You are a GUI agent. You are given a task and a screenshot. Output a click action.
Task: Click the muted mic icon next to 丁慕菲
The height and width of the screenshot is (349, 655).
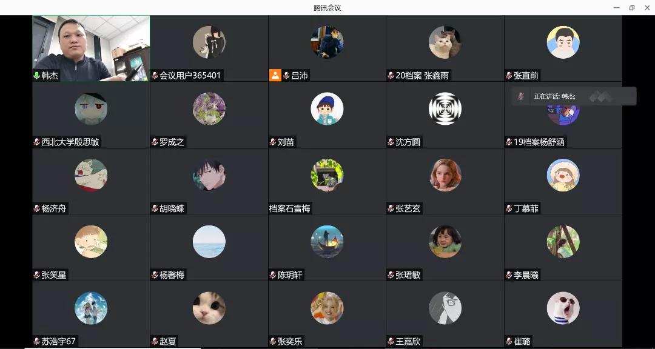tap(509, 208)
